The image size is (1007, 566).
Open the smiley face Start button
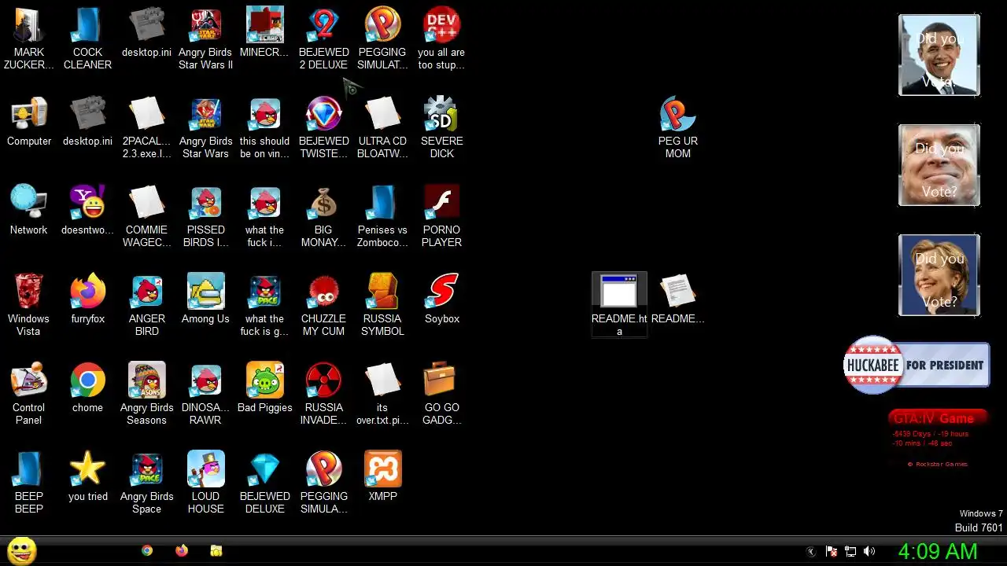[x=22, y=550]
